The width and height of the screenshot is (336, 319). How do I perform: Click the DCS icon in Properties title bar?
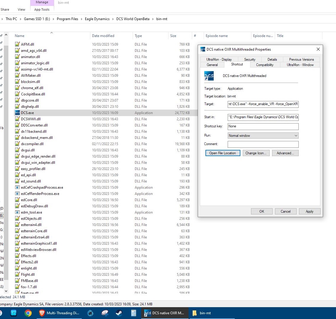point(203,49)
